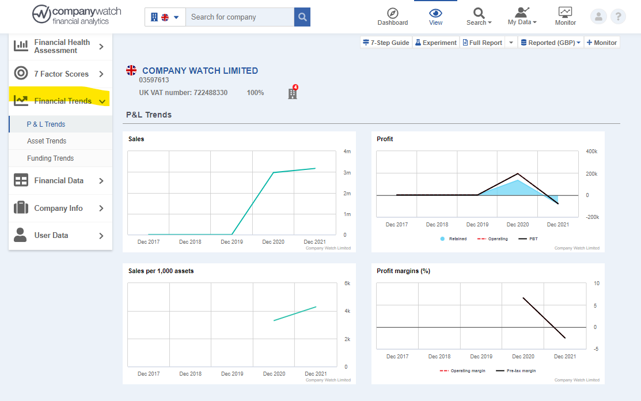Click the UK flag beside company name
Image resolution: width=641 pixels, height=401 pixels.
pyautogui.click(x=131, y=70)
